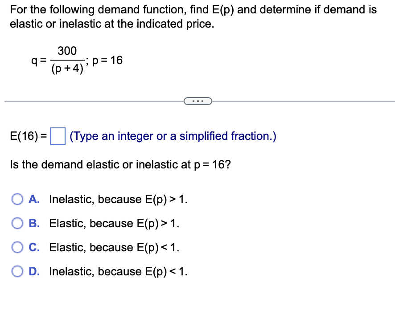Click the horizontal separator line
This screenshot has height=319, width=395.
pos(89,101)
